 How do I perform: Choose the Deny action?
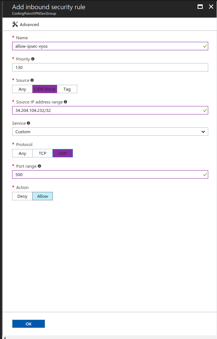pos(22,196)
